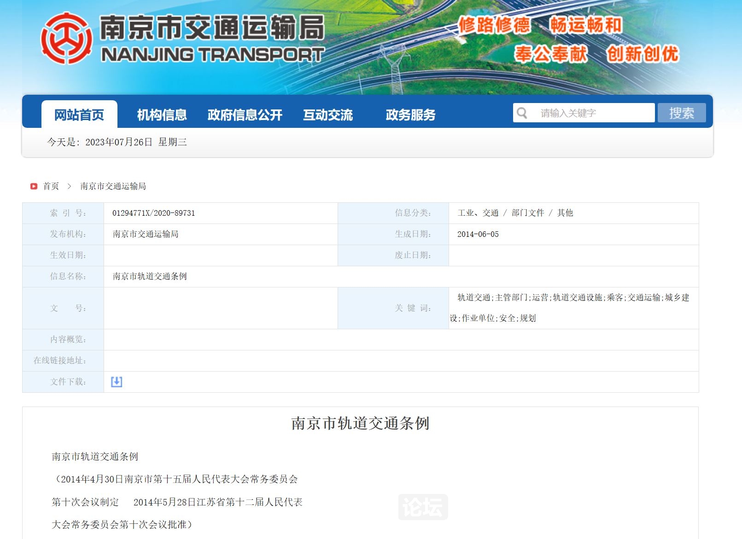Click the 索引号 label cell
The width and height of the screenshot is (742, 539).
tap(63, 213)
